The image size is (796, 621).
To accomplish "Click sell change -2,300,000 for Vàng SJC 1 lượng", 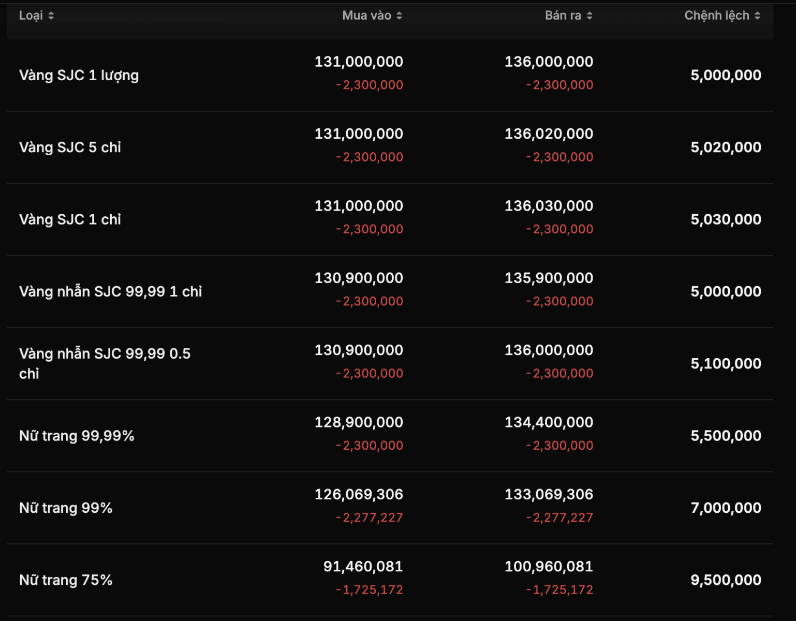I will [560, 85].
